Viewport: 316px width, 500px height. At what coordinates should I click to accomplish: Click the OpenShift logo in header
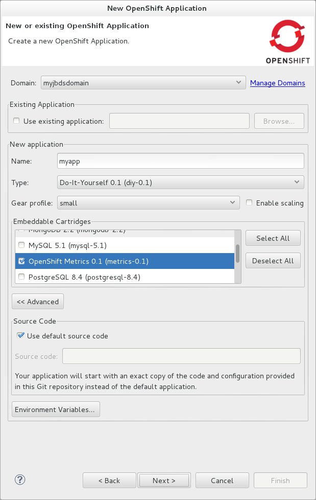click(x=287, y=42)
